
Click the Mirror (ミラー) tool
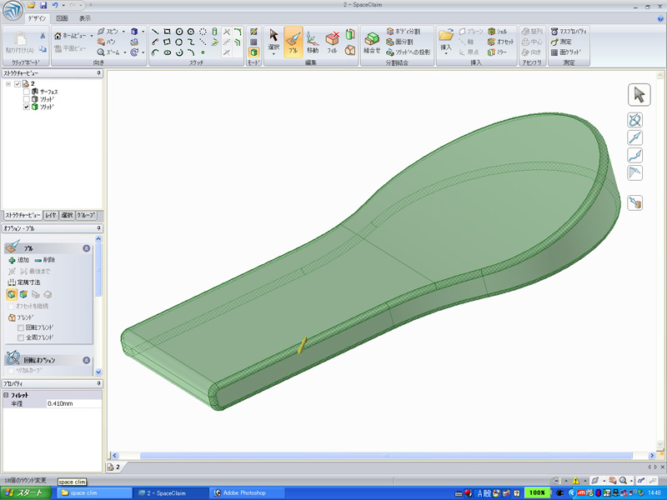click(497, 52)
